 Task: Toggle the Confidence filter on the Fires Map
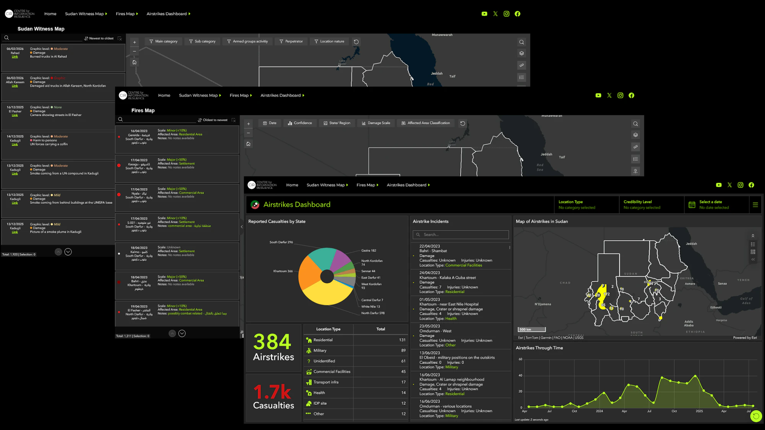[x=299, y=123]
